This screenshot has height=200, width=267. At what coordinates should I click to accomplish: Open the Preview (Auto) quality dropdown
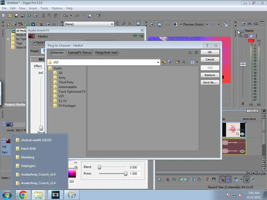coord(207,24)
